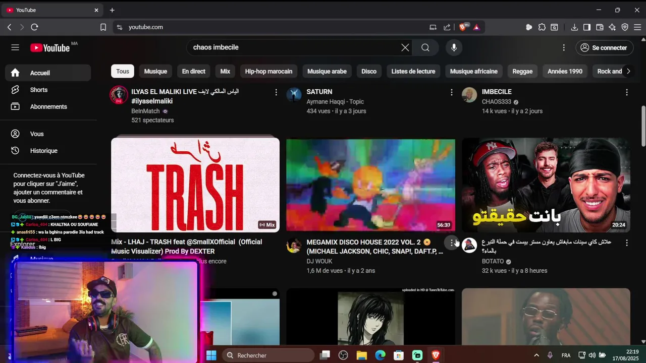646x363 pixels.
Task: Select the Tous filter chip
Action: tap(123, 72)
